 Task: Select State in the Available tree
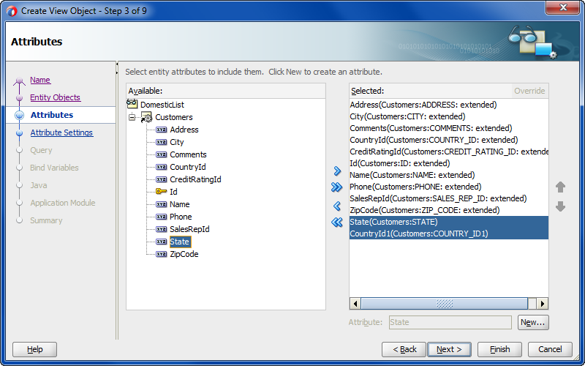(180, 242)
